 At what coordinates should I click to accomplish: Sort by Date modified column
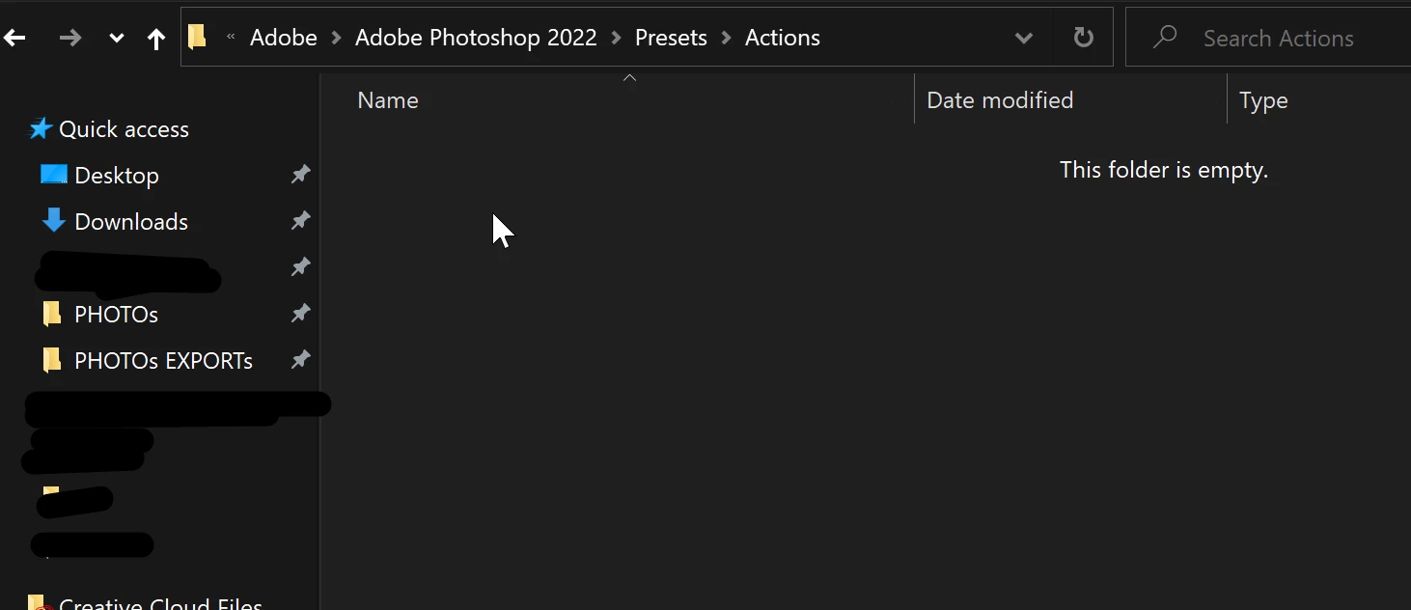999,100
